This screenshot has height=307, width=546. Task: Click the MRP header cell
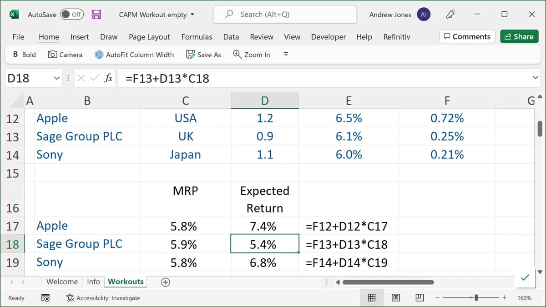click(x=186, y=199)
